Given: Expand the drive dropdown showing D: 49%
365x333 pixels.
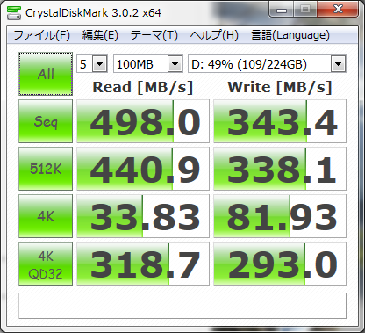Looking at the screenshot, I should pyautogui.click(x=339, y=64).
